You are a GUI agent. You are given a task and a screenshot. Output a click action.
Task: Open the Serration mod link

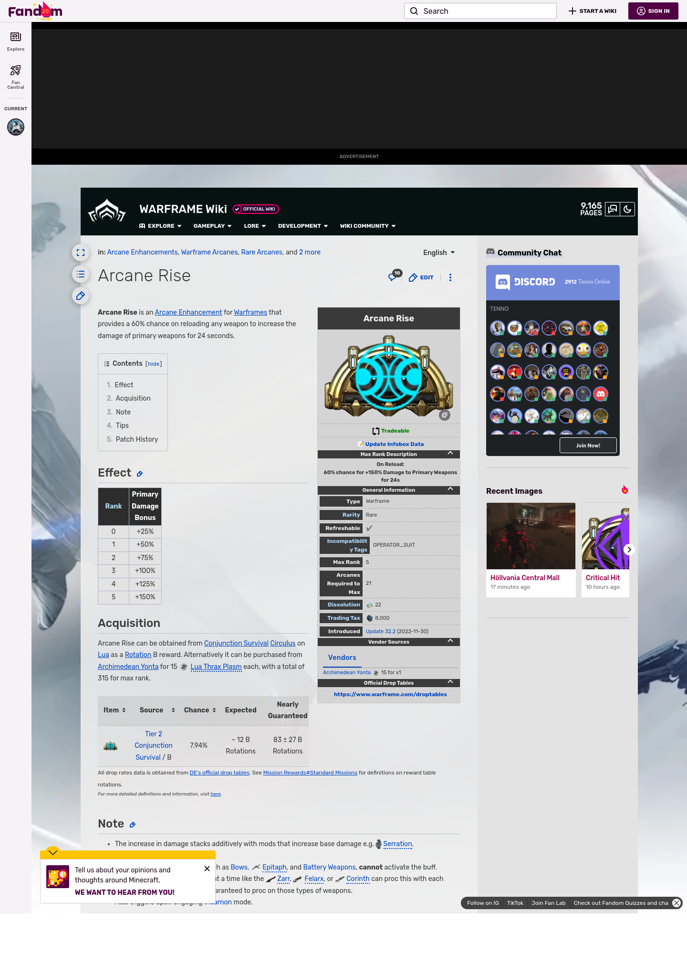pos(397,844)
